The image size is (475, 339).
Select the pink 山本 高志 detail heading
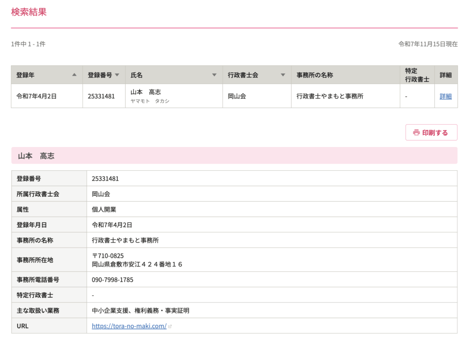click(x=36, y=156)
